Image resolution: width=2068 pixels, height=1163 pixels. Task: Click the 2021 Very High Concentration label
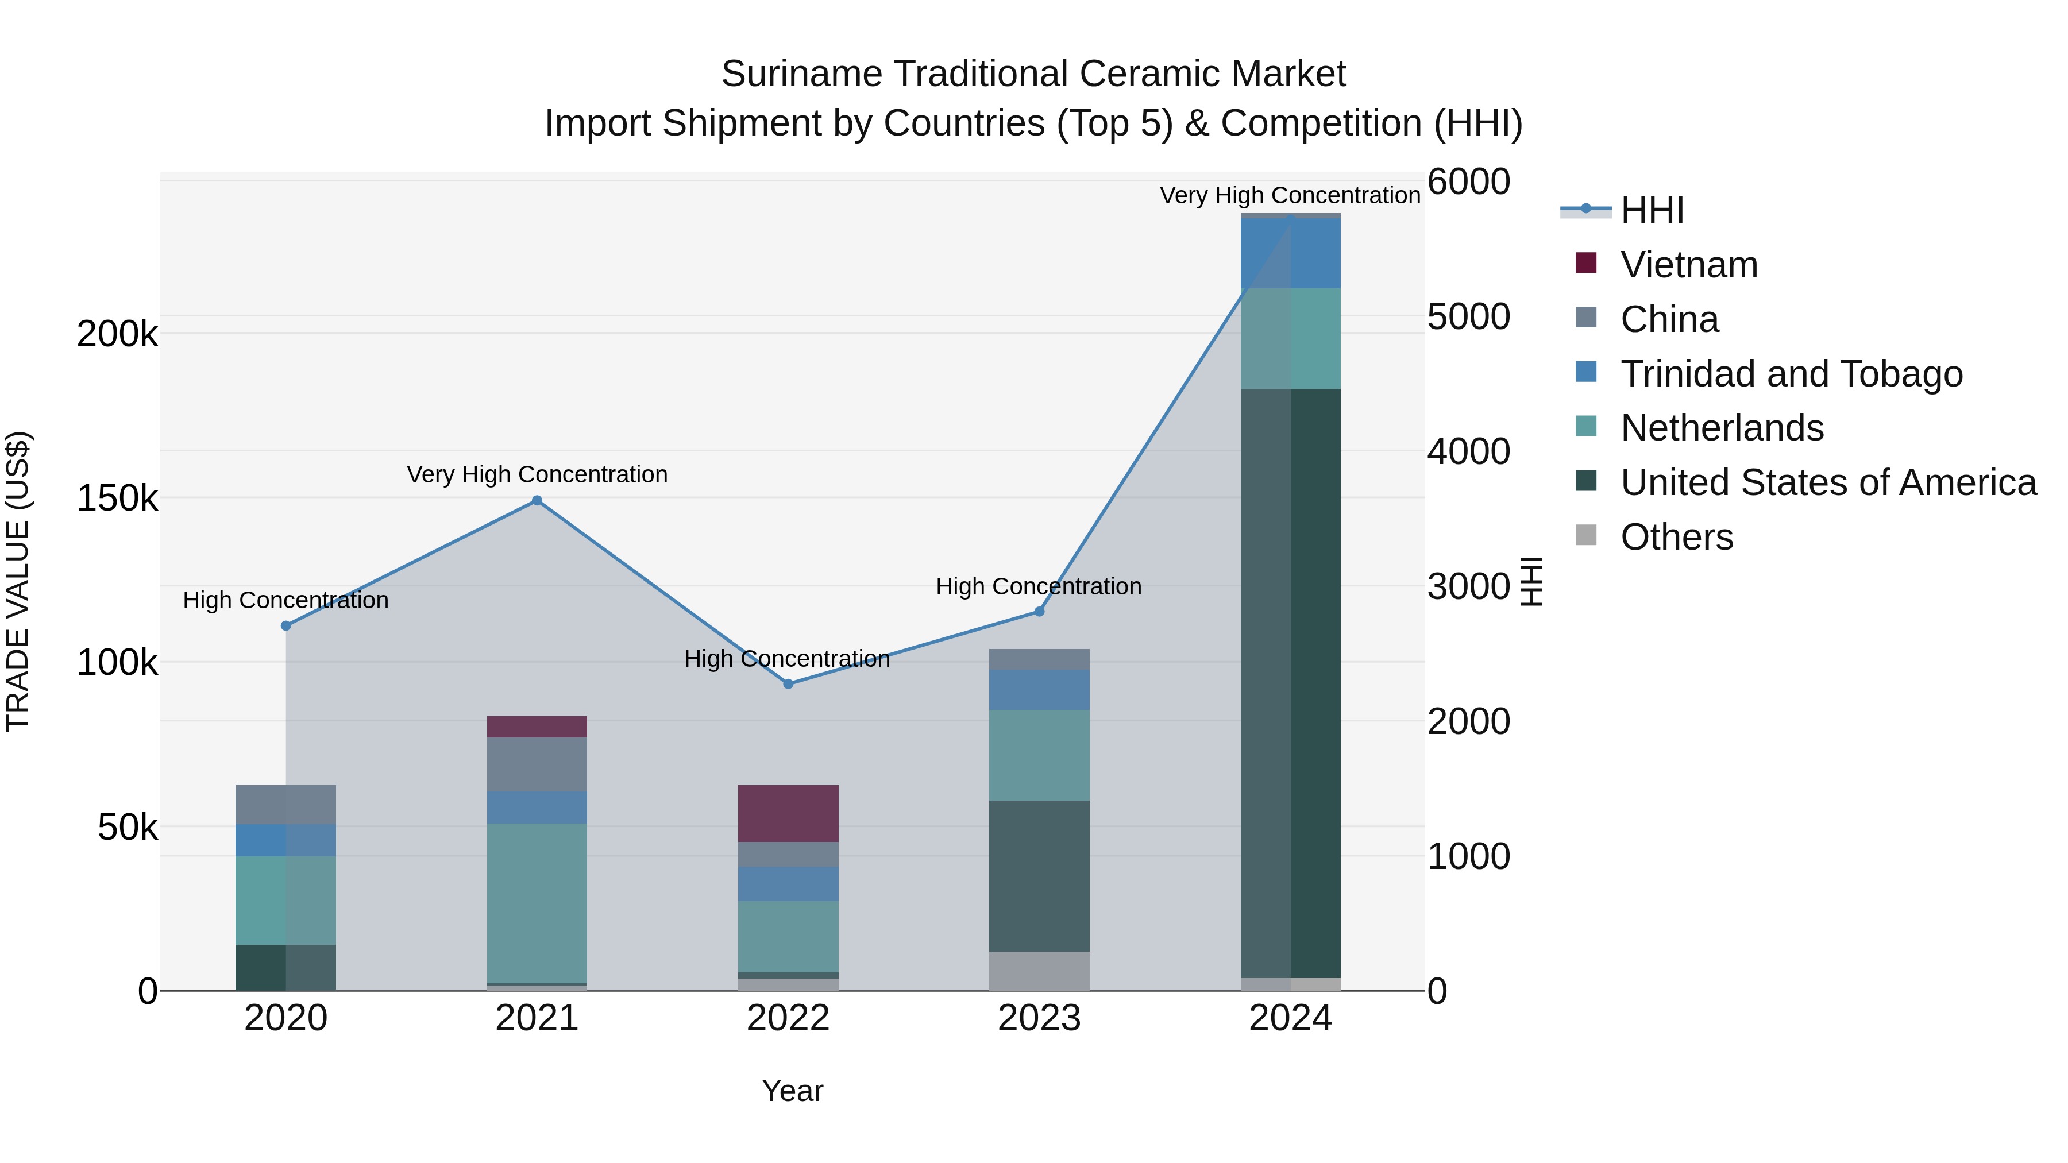pyautogui.click(x=537, y=474)
